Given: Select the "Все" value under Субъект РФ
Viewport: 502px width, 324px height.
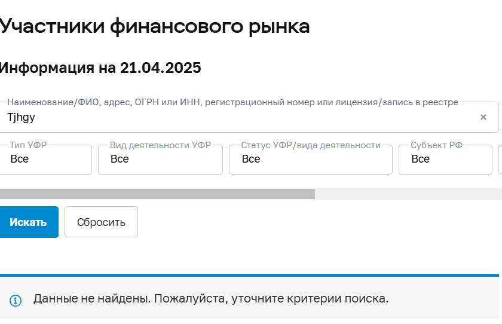Looking at the screenshot, I should (420, 160).
